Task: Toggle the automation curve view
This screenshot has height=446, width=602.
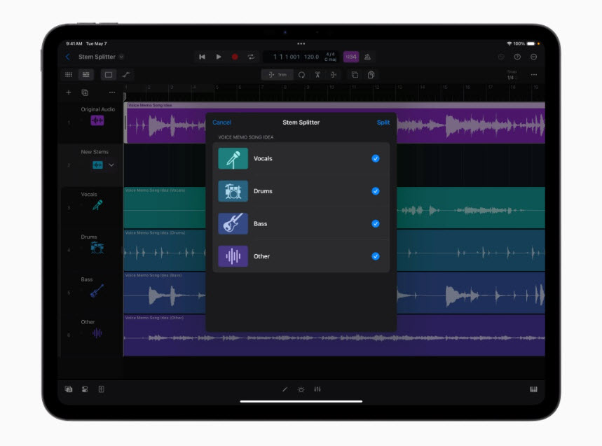Action: click(126, 74)
